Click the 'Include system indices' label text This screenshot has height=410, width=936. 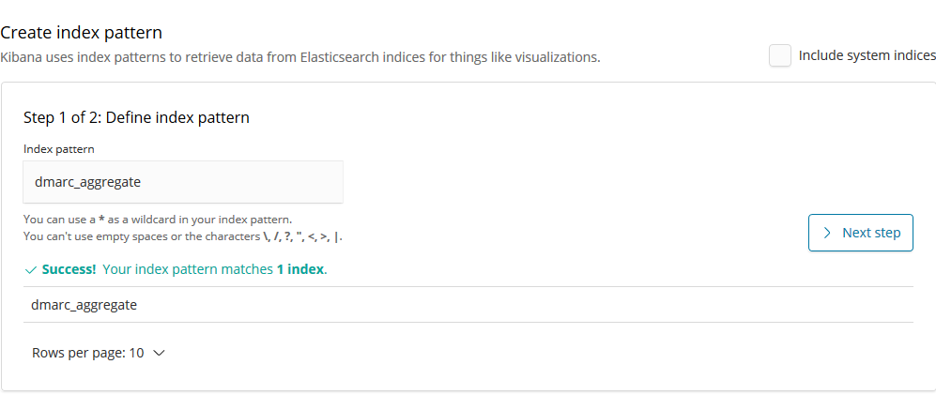(867, 56)
